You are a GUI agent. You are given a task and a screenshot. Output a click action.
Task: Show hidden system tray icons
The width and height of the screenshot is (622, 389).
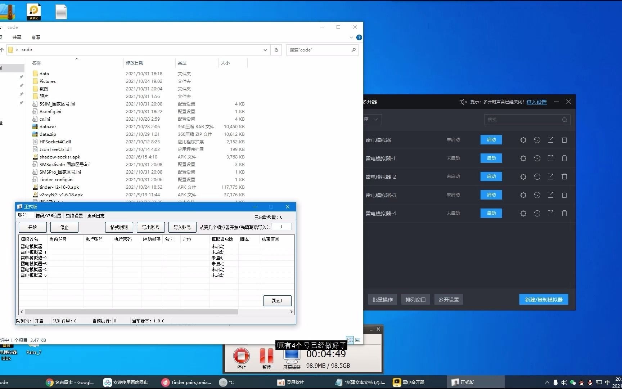pyautogui.click(x=547, y=383)
